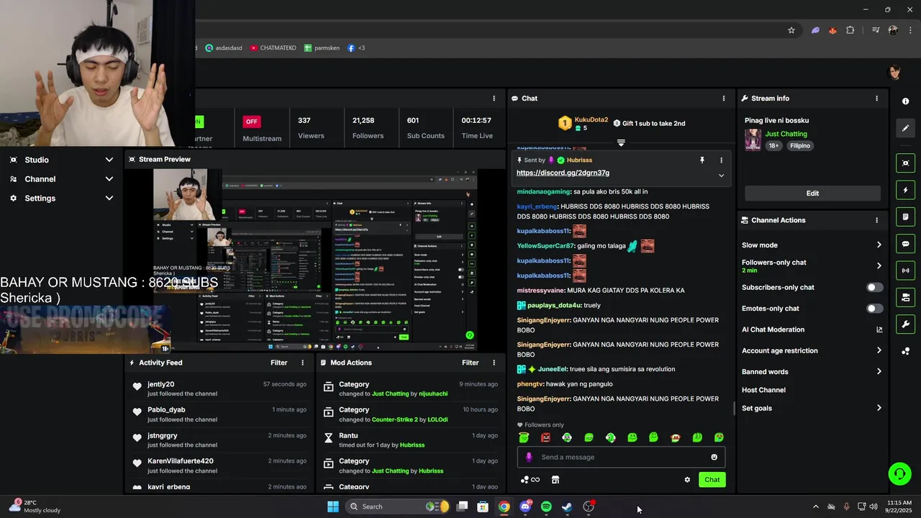921x518 pixels.
Task: Toggle Emotes-only chat switch
Action: pyautogui.click(x=874, y=309)
